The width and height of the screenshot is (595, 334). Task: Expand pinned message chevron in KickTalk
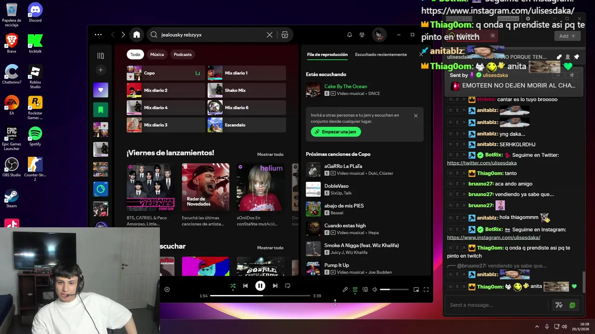(x=558, y=75)
